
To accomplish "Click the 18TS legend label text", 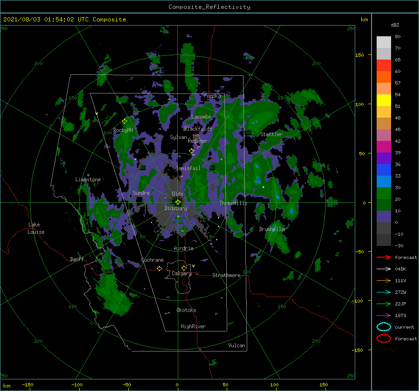I will pyautogui.click(x=400, y=316).
